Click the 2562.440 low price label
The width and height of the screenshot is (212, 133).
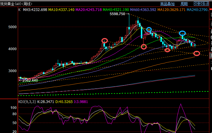(30, 80)
